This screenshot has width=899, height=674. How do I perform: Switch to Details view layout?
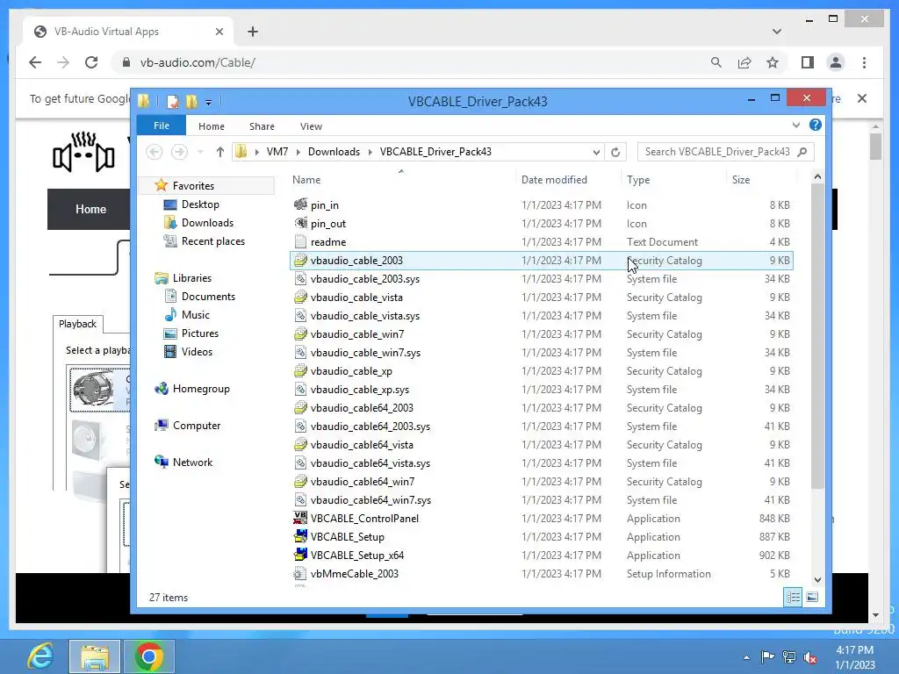click(x=794, y=597)
